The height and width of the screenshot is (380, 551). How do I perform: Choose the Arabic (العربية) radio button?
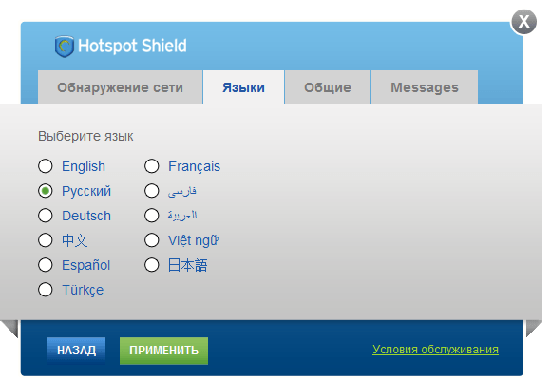pos(152,216)
